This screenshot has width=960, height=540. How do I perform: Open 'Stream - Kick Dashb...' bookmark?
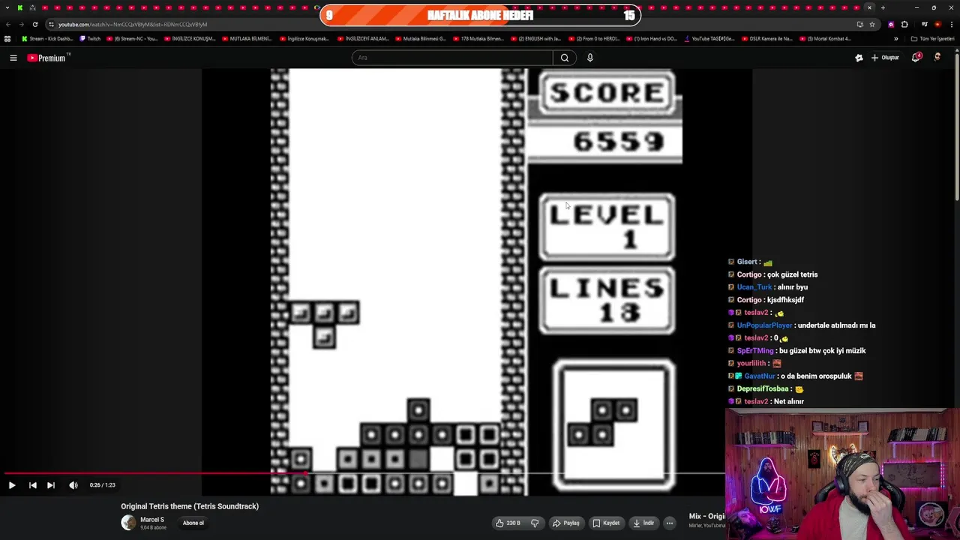(47, 38)
